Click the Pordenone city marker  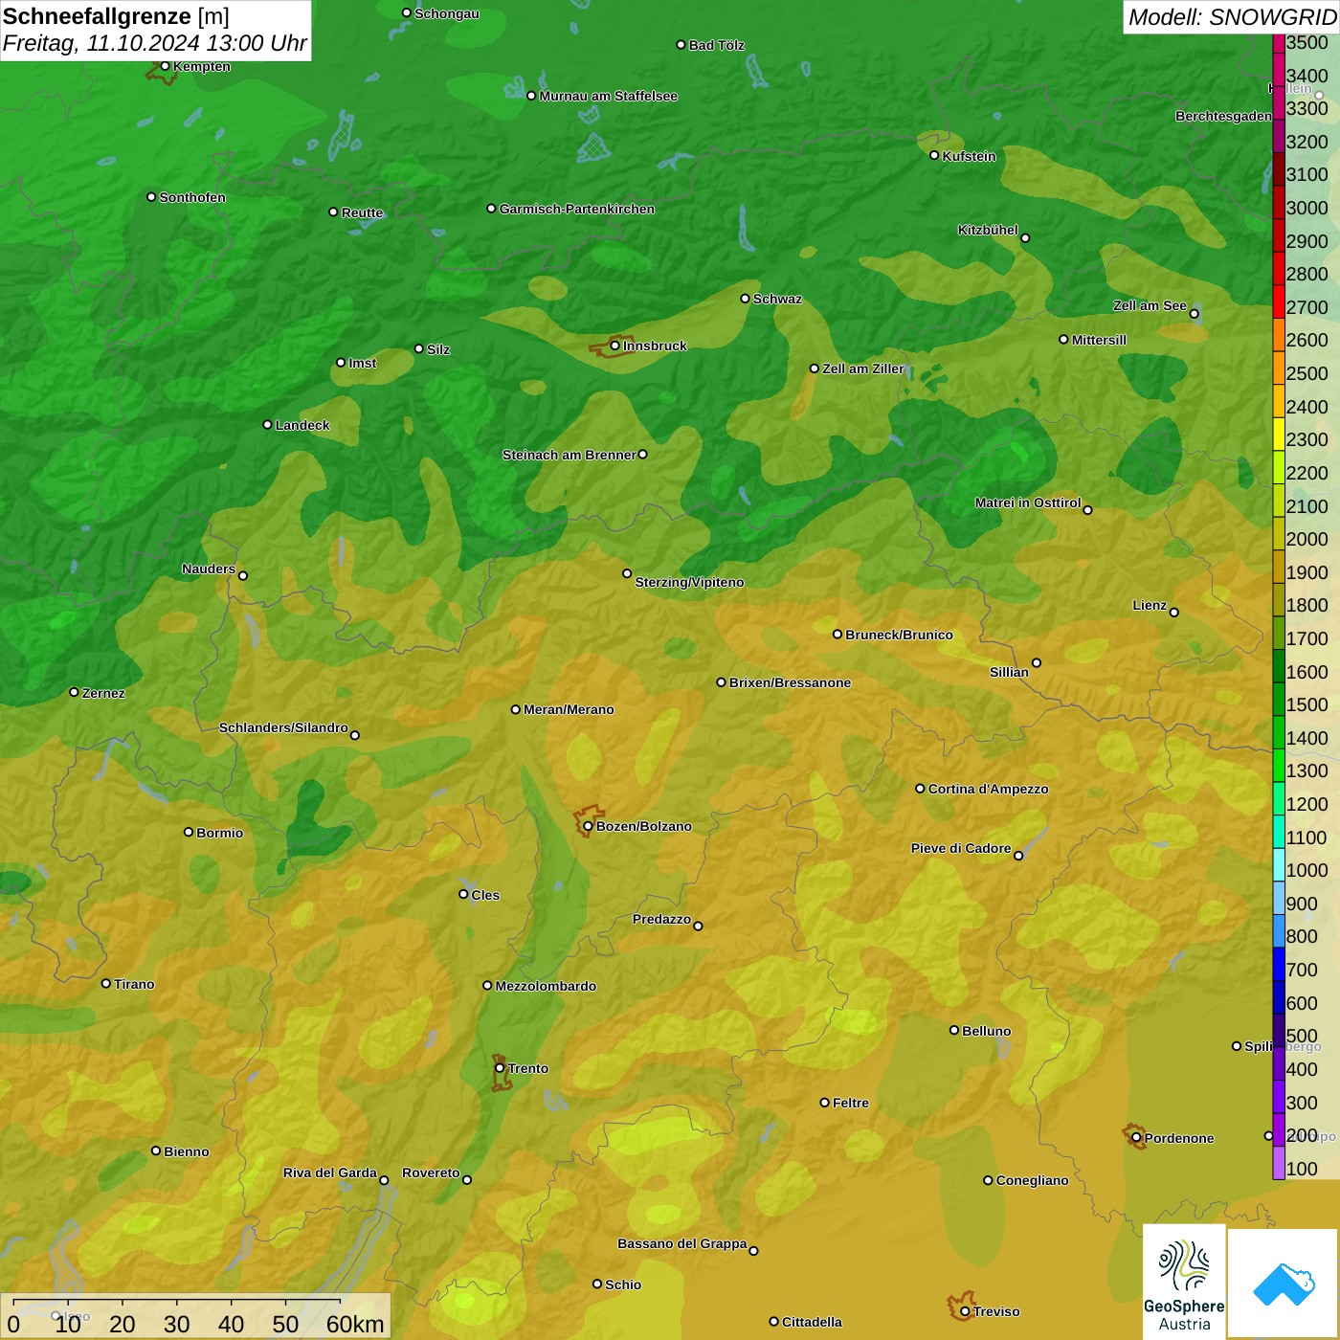coord(1136,1138)
